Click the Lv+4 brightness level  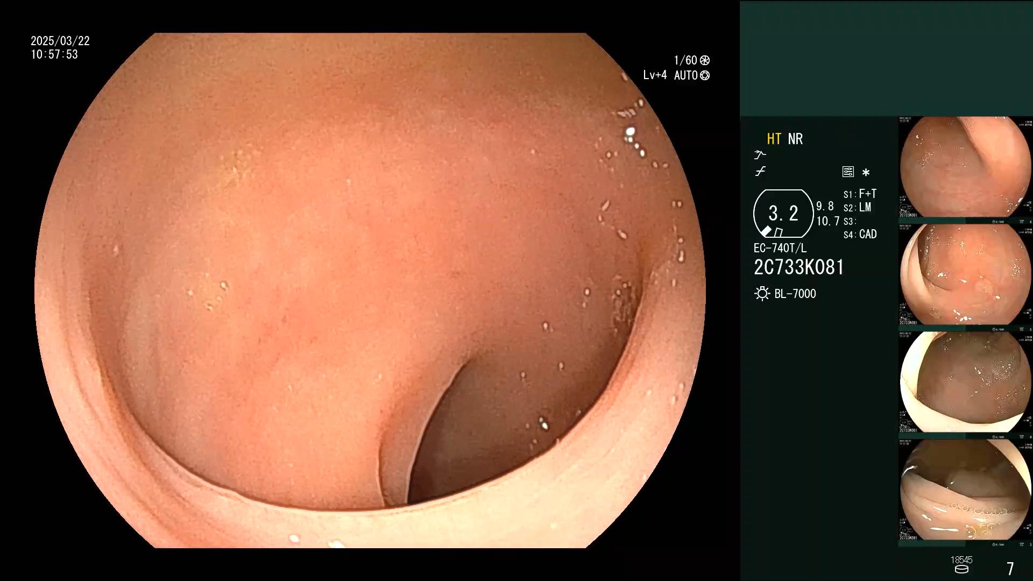click(x=655, y=75)
